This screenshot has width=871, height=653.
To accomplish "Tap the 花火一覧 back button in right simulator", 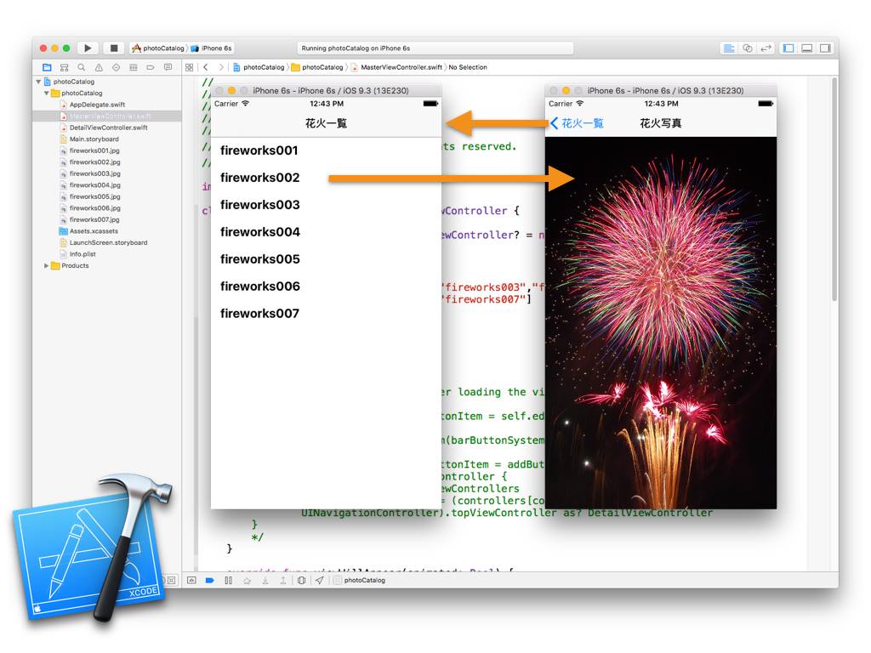I will tap(577, 123).
